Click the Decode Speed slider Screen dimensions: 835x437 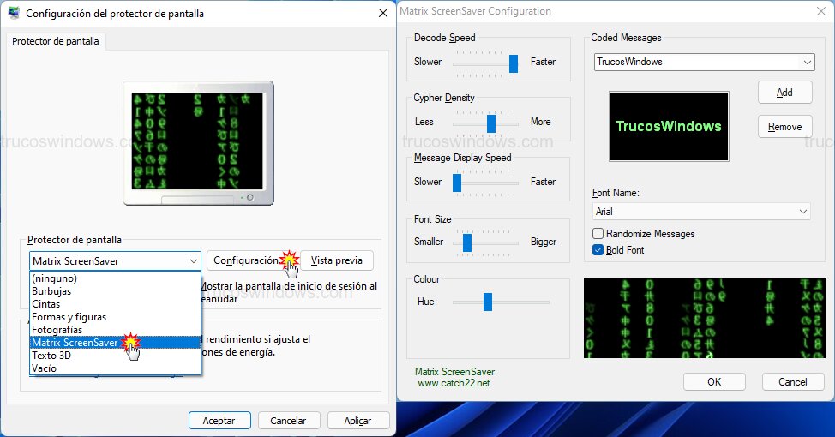486,63
